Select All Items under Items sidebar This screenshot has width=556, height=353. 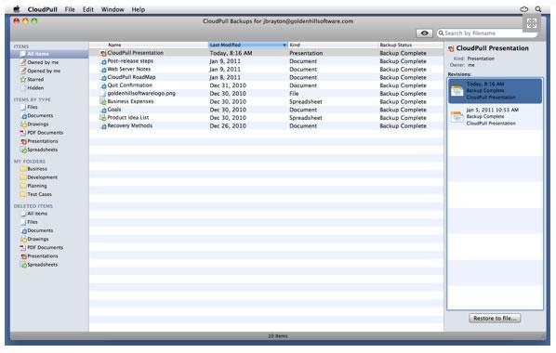click(x=49, y=54)
